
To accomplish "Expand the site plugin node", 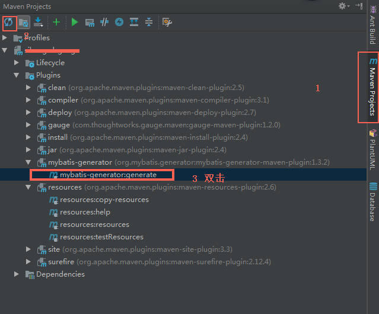I will pyautogui.click(x=28, y=249).
